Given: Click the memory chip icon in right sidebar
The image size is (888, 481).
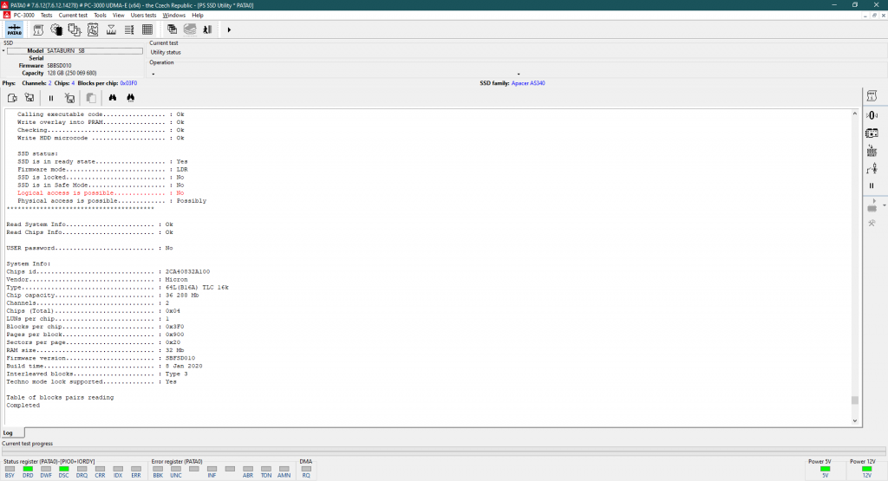Looking at the screenshot, I should pos(872,133).
